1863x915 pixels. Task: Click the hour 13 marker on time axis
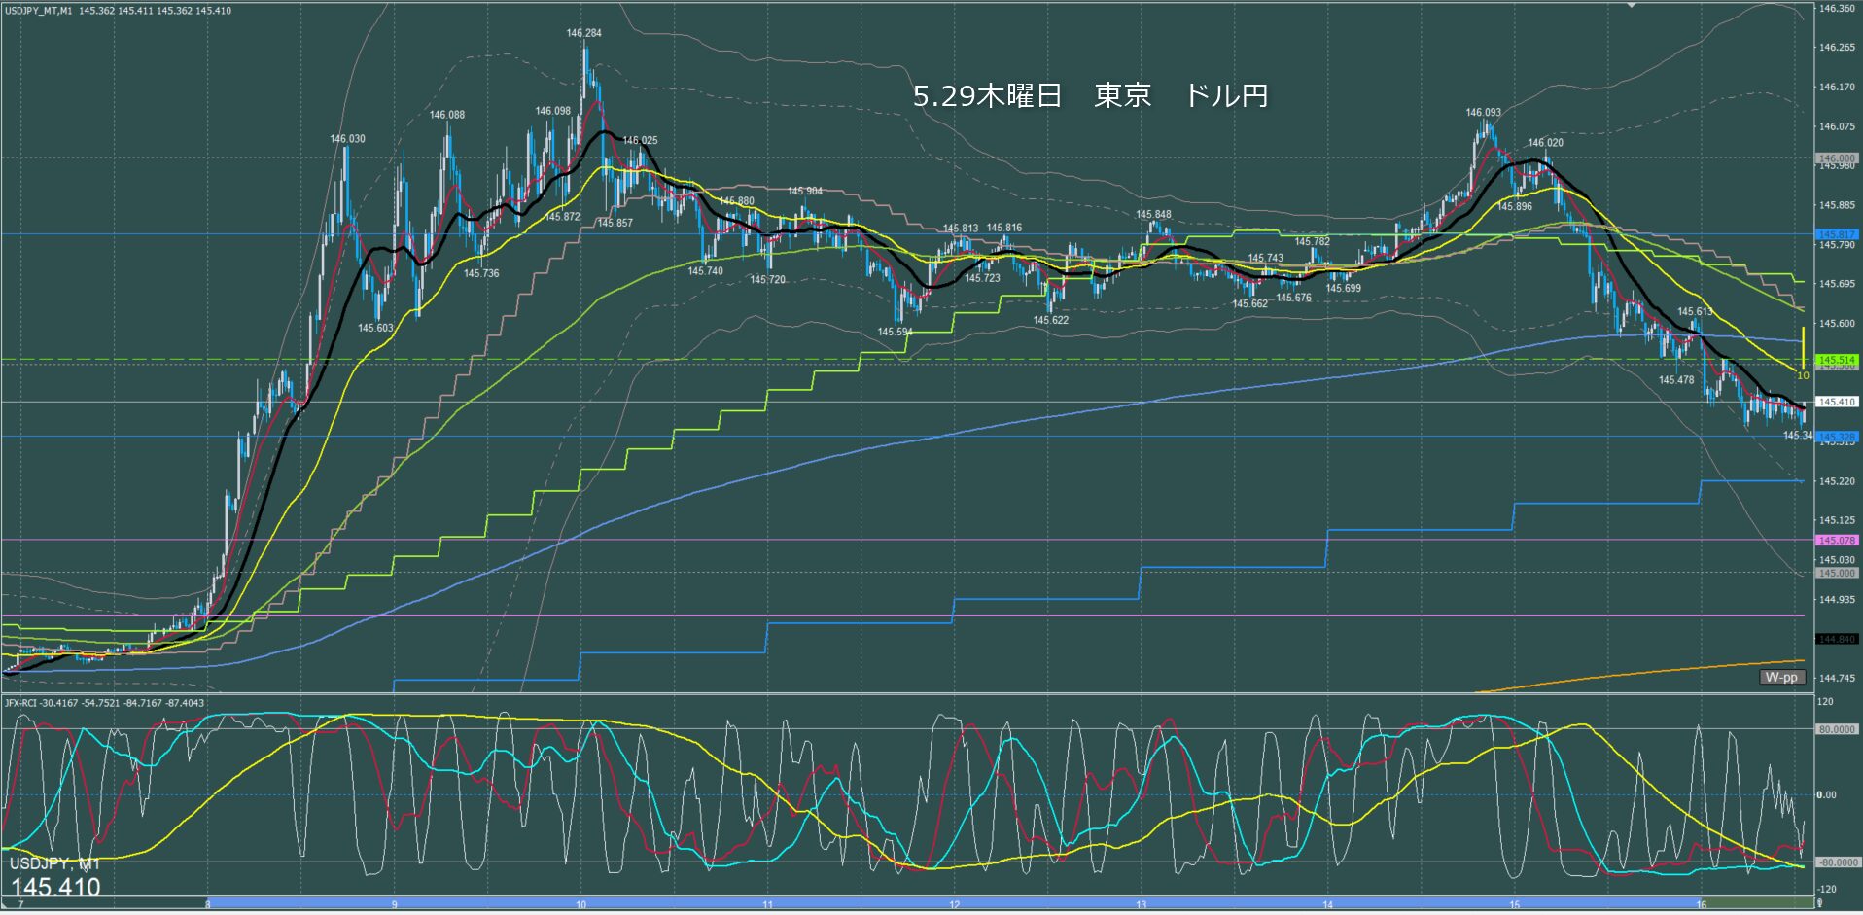pos(1141,904)
